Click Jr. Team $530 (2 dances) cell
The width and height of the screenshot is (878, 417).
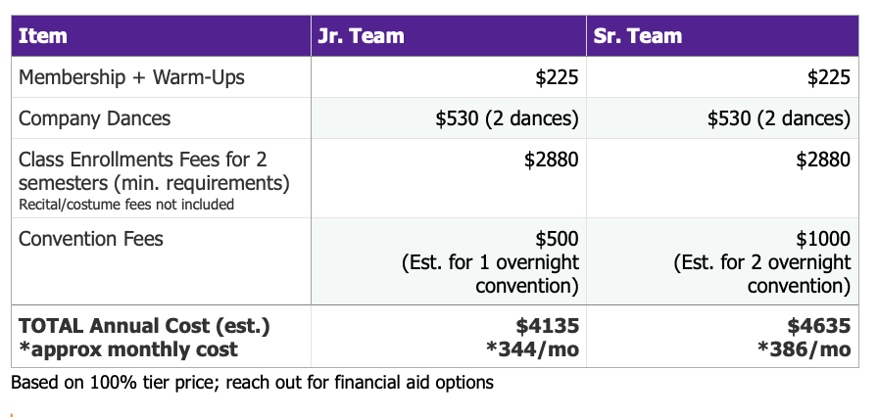(x=449, y=118)
